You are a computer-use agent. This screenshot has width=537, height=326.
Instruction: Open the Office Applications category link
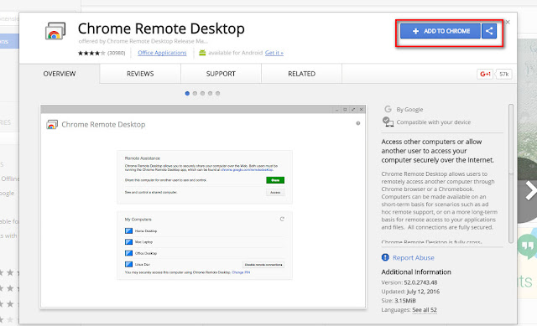162,53
